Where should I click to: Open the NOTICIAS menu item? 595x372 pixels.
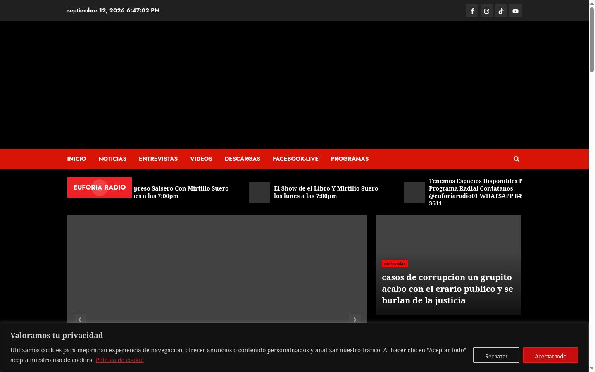(112, 159)
